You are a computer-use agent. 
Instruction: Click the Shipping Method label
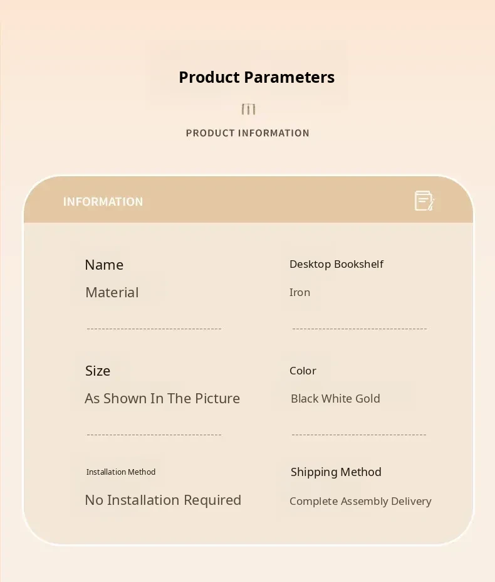point(336,472)
